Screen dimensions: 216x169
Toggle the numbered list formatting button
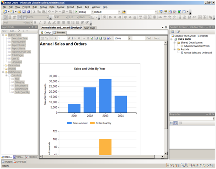73,23
